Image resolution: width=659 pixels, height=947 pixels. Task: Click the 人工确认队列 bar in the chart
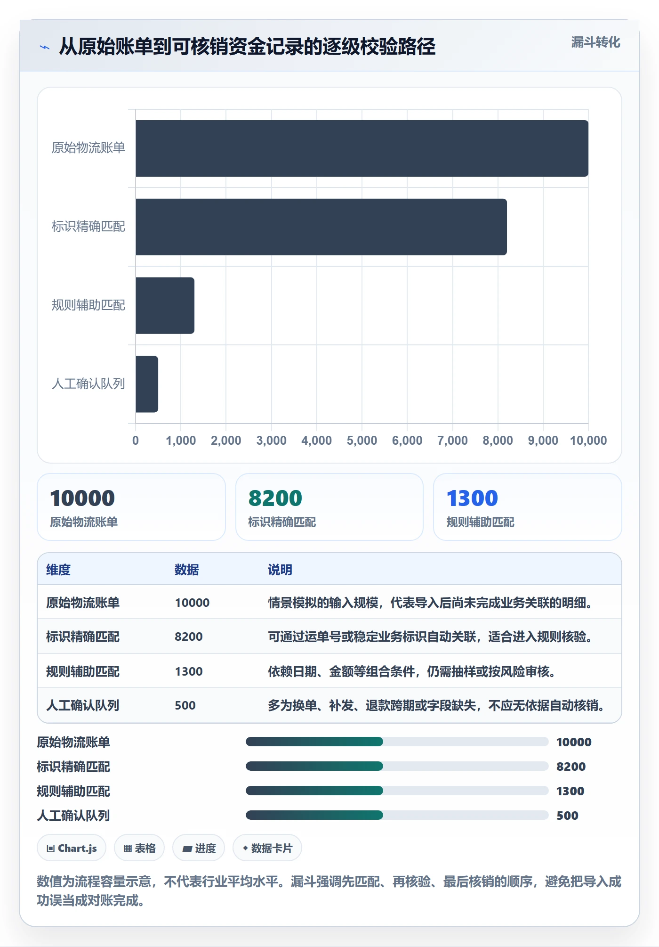(x=147, y=384)
